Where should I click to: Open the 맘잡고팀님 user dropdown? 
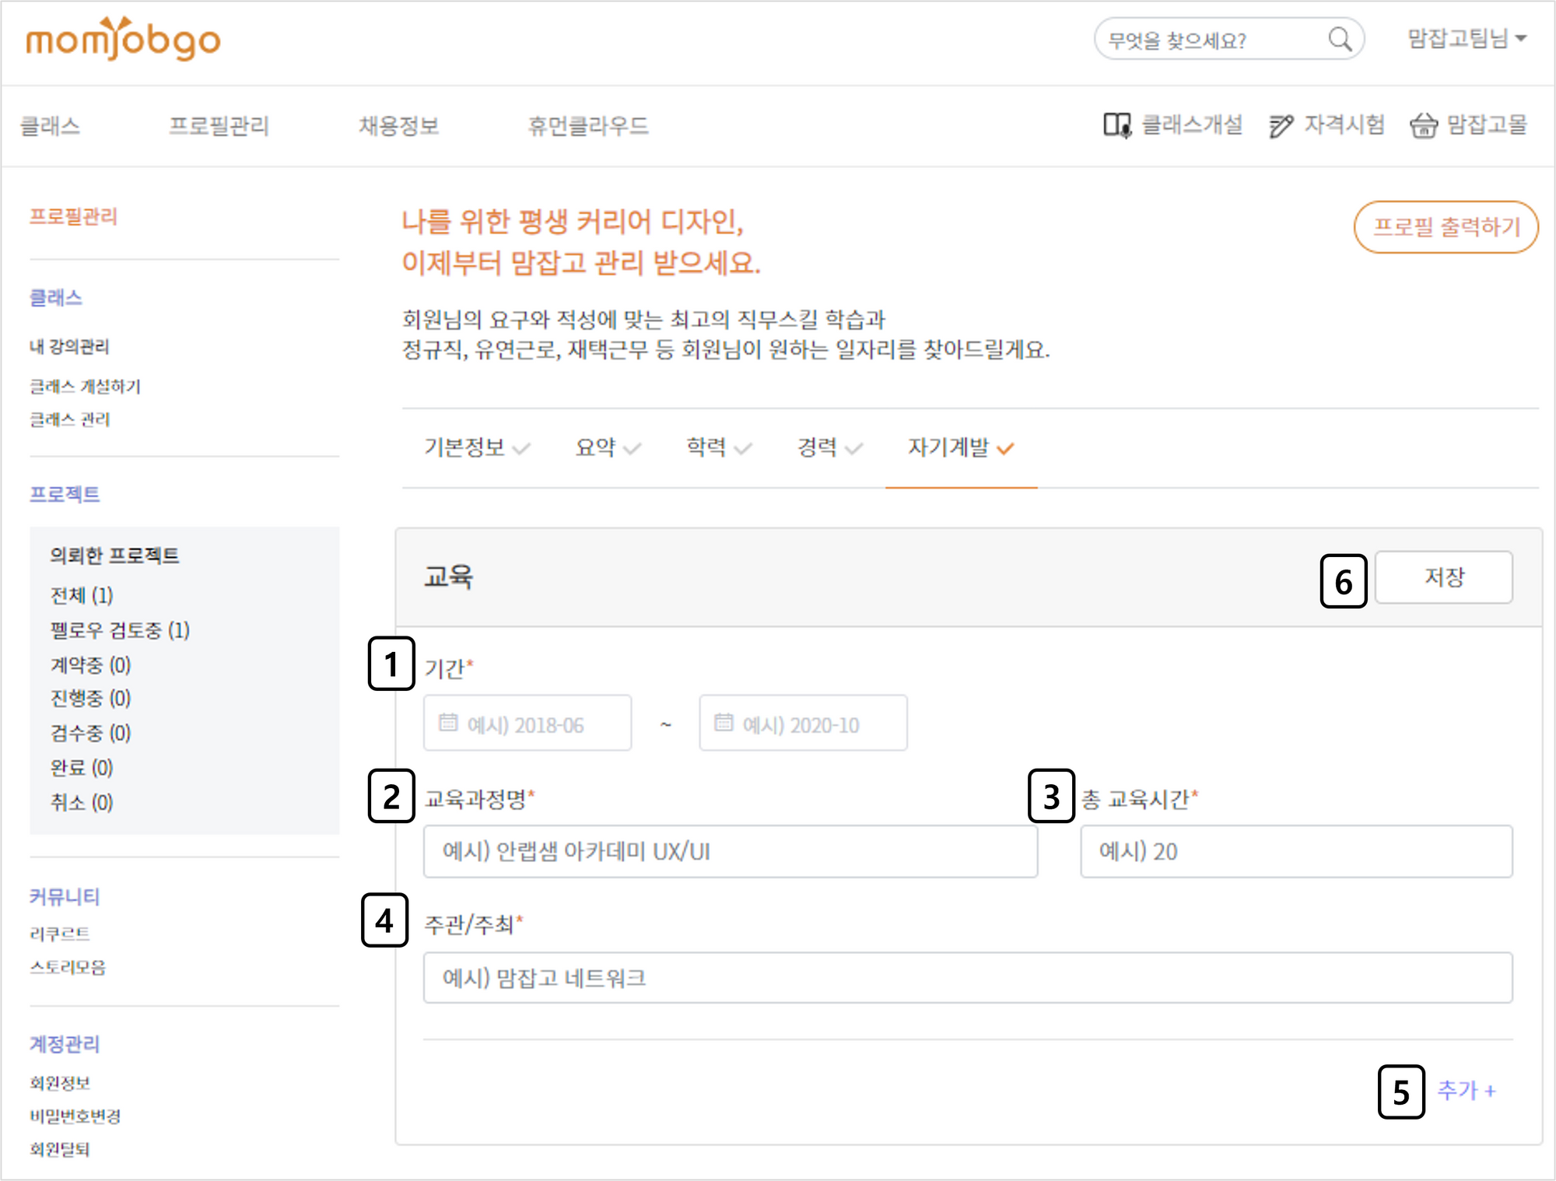pos(1467,38)
